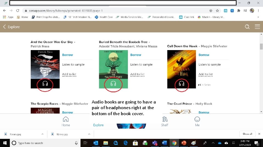Expand second library.jpg download options

click(x=89, y=134)
